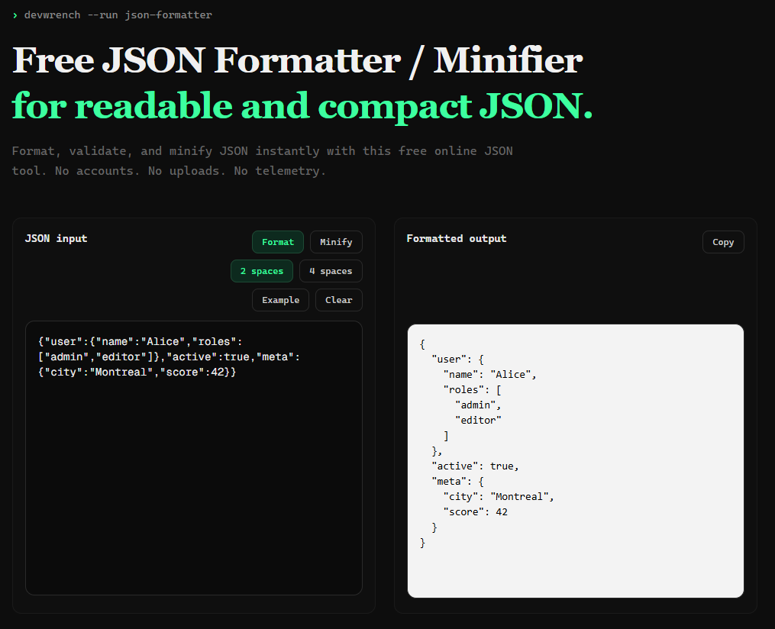Select 4 spaces indentation
This screenshot has width=775, height=629.
[x=331, y=271]
